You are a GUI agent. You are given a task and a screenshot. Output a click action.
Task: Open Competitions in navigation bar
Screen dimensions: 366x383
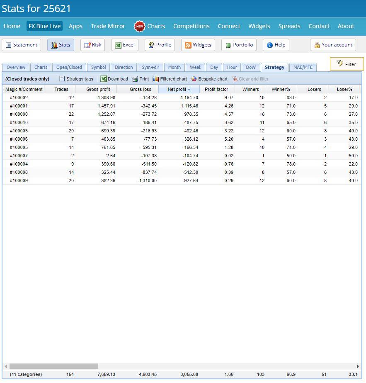click(191, 26)
